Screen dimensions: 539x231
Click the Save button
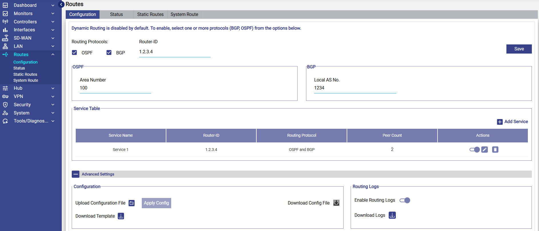click(519, 49)
